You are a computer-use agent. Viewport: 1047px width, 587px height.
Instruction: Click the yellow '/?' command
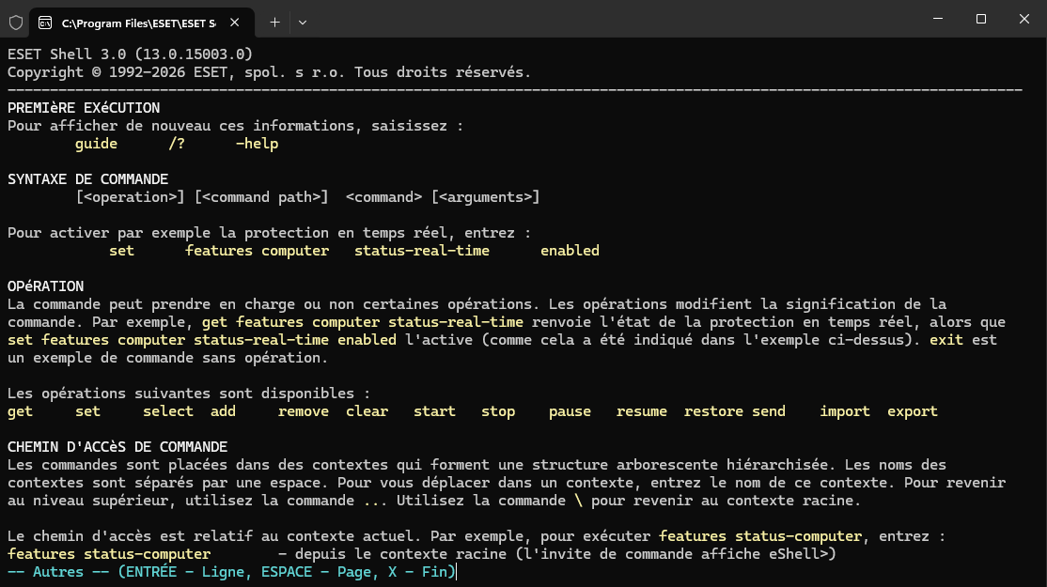[177, 144]
